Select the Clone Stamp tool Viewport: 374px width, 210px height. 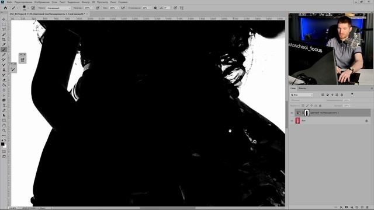4,70
